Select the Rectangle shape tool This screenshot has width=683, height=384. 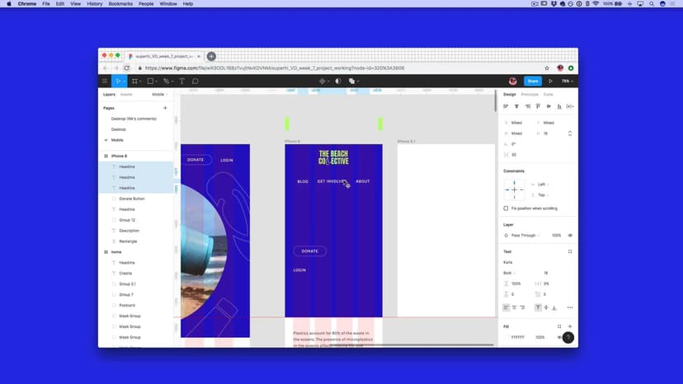pyautogui.click(x=149, y=81)
